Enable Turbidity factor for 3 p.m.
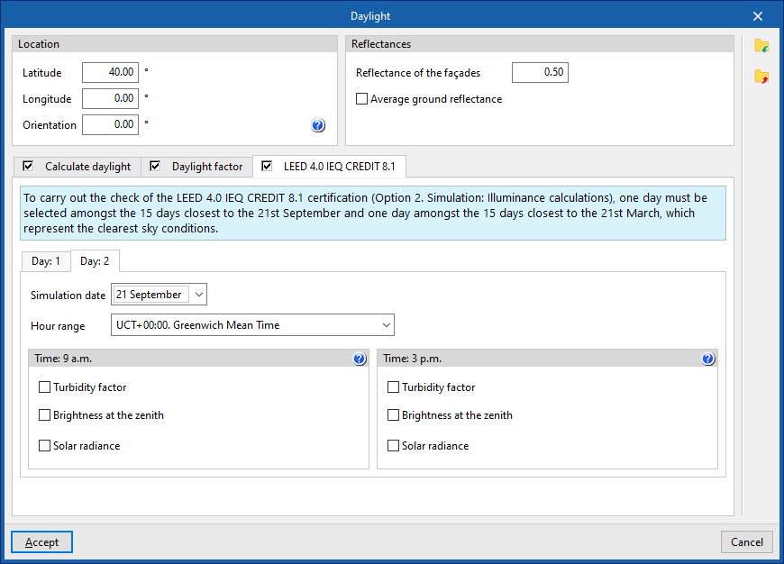 pos(394,387)
